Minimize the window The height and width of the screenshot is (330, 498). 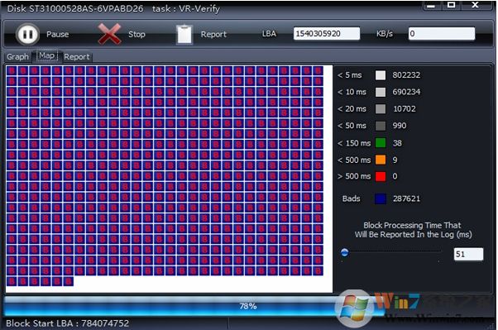click(x=431, y=6)
